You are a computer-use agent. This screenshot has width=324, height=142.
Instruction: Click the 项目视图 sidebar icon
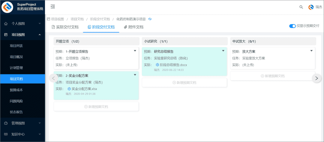coord(6,35)
